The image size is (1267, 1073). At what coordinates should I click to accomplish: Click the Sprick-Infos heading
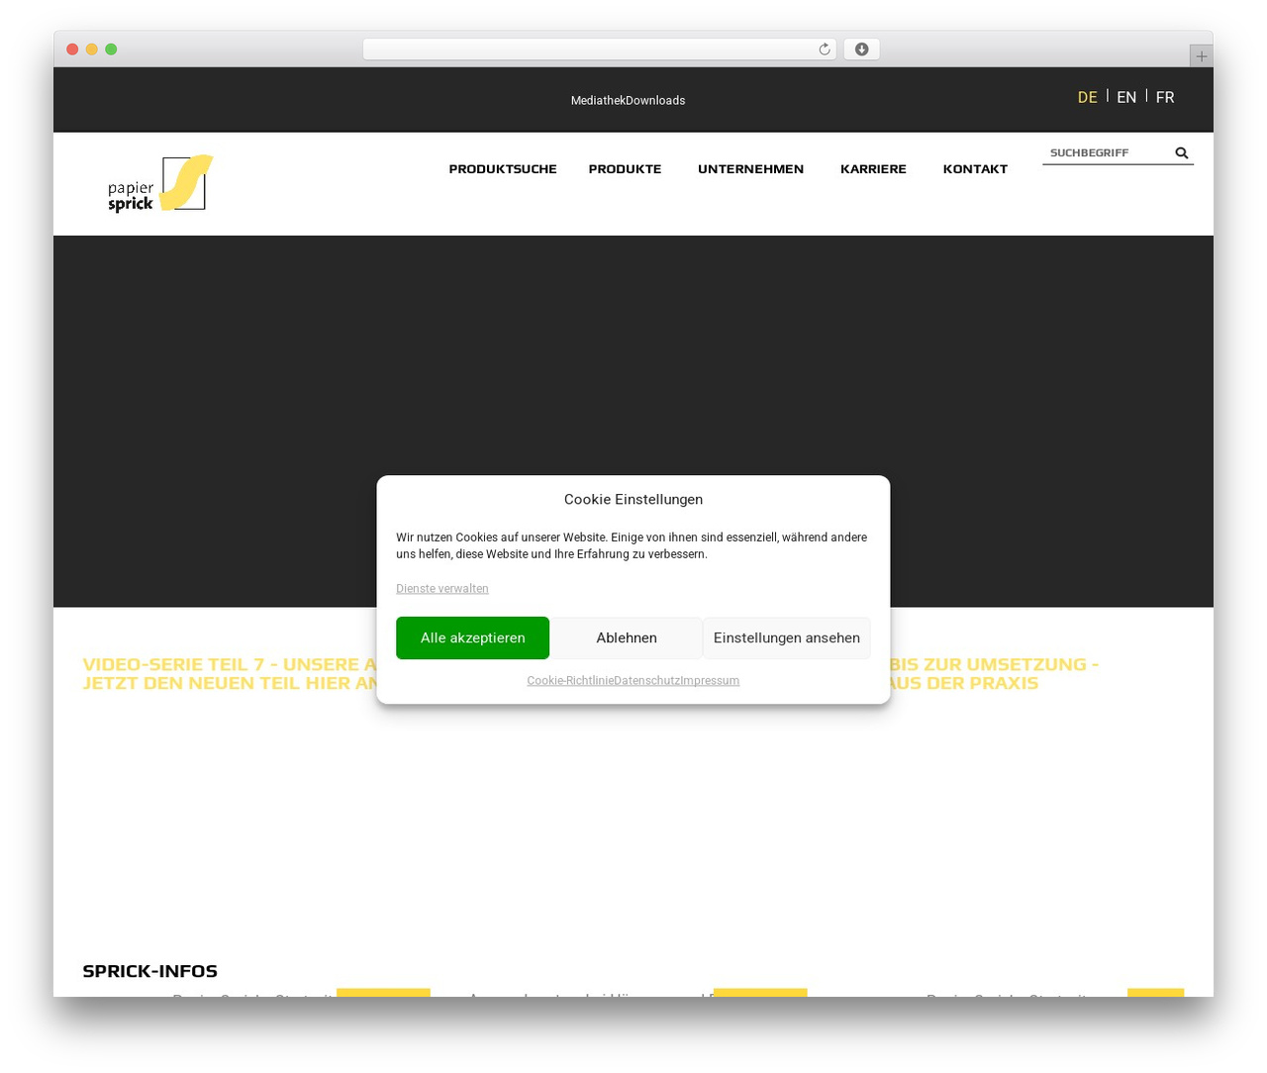[149, 971]
